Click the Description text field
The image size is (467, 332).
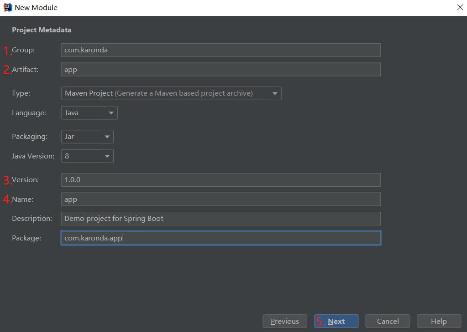(x=220, y=219)
